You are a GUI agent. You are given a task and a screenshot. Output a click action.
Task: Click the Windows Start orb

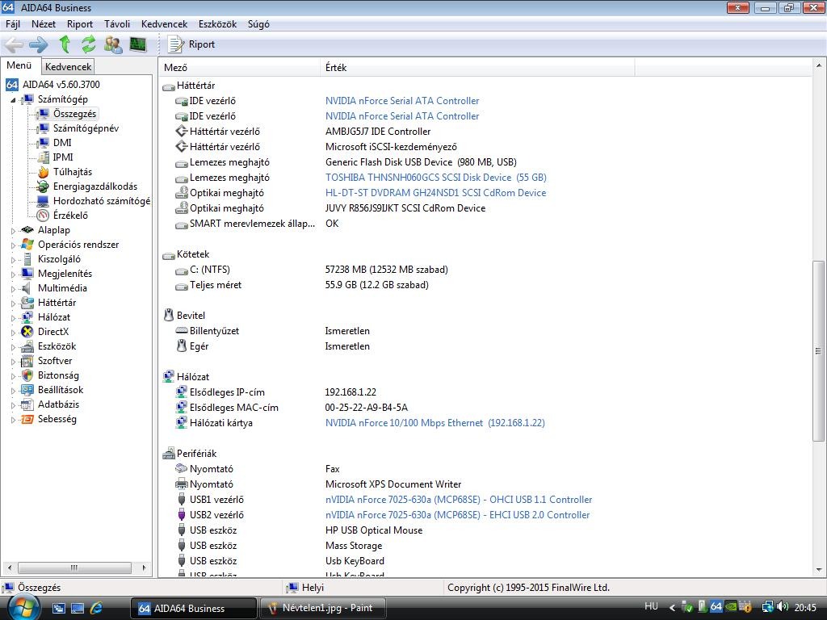[24, 608]
